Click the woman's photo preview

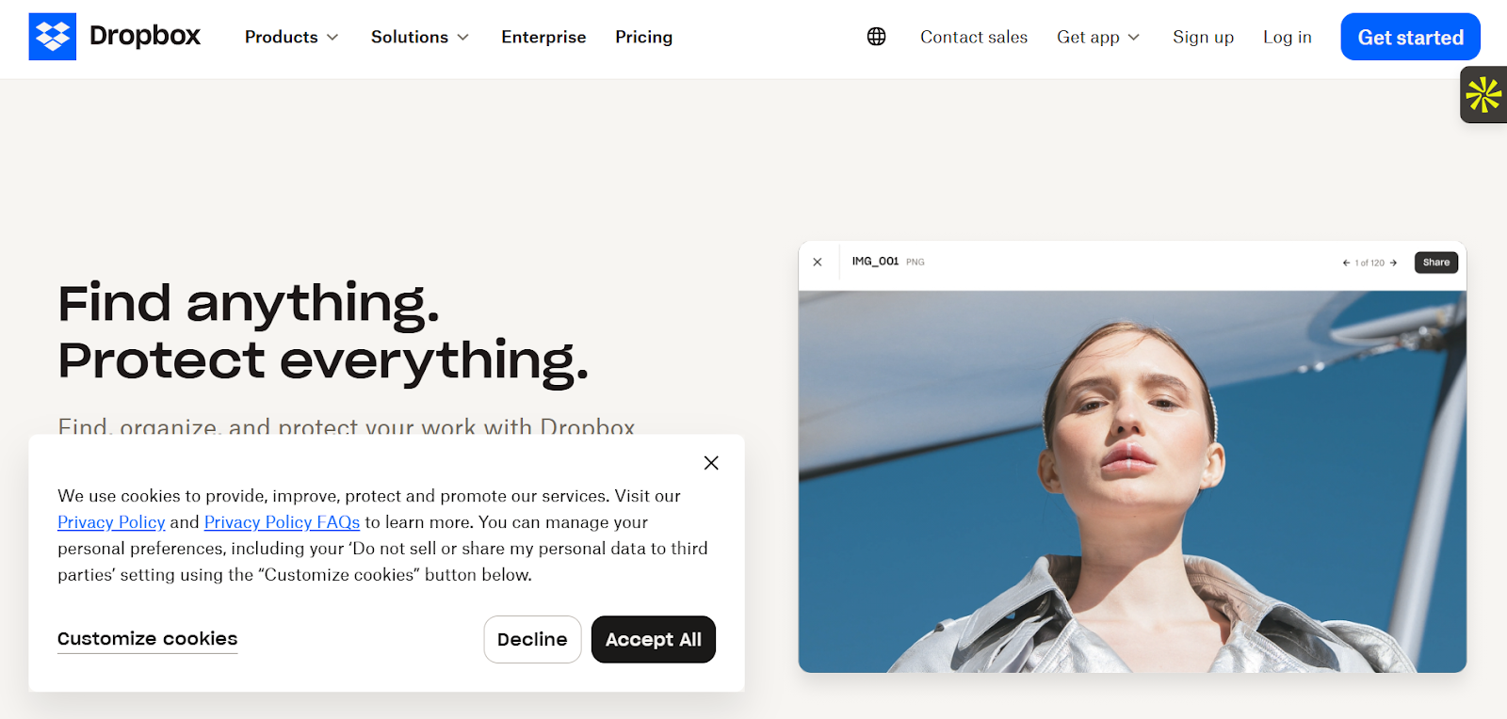coord(1132,481)
